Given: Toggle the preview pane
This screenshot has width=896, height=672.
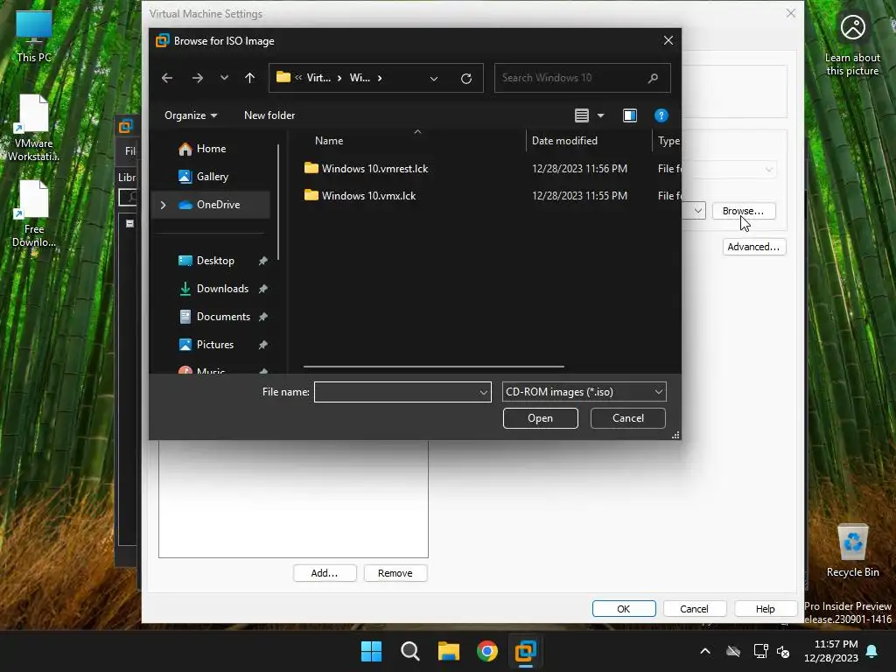Looking at the screenshot, I should coord(630,115).
